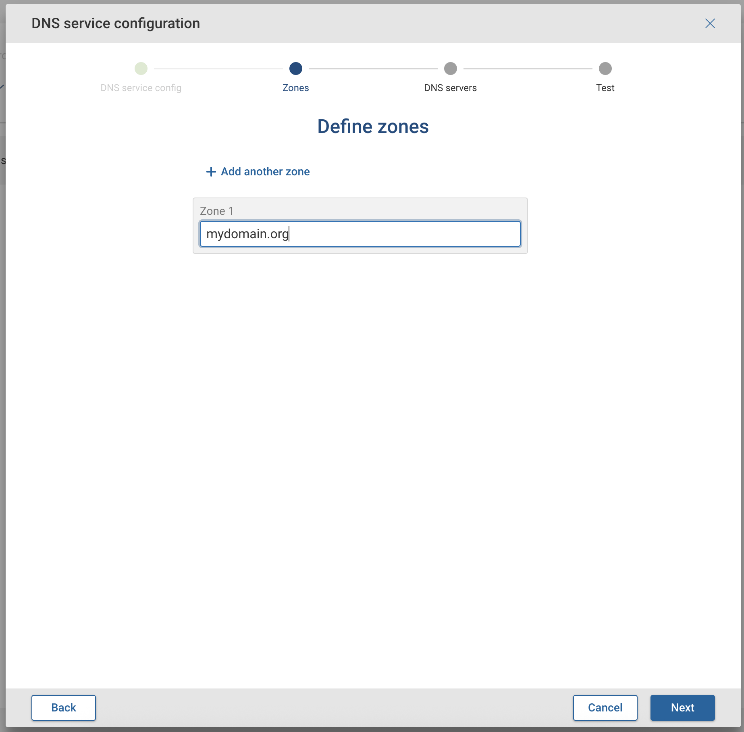Select the DNS servers step circle

pyautogui.click(x=450, y=69)
